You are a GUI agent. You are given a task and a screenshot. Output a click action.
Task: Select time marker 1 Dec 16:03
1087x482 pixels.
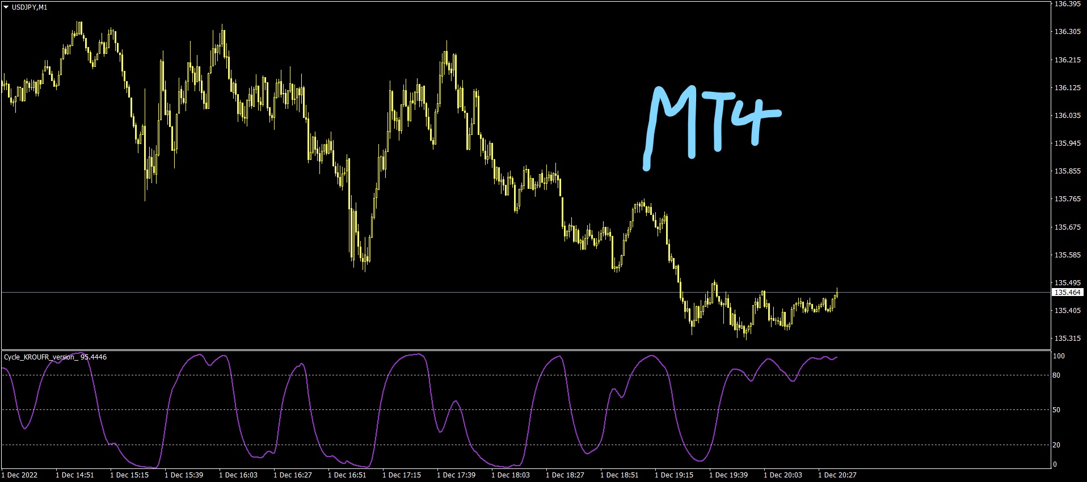[238, 475]
